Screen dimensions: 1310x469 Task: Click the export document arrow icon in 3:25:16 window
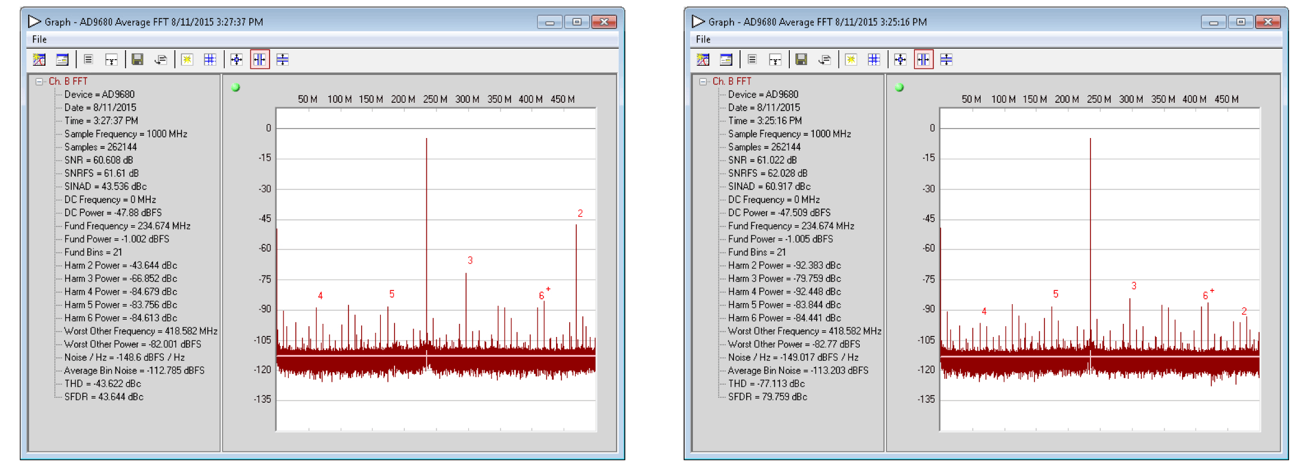coord(825,59)
